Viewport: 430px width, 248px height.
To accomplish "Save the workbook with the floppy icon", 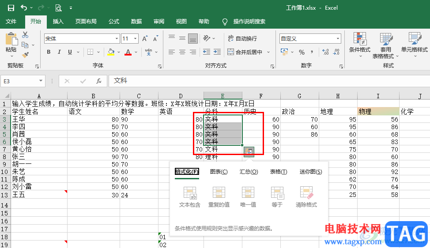I will (x=11, y=7).
